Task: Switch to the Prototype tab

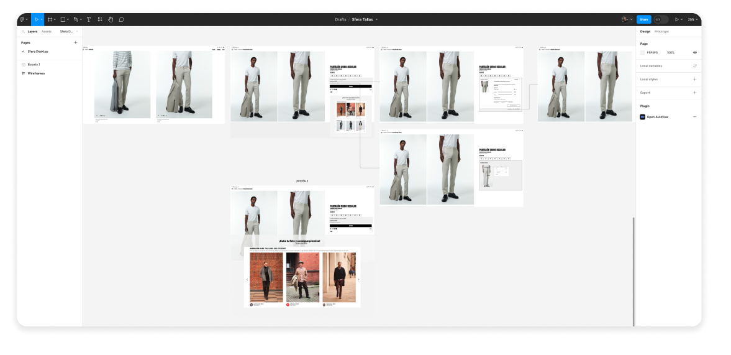Action: [x=661, y=31]
